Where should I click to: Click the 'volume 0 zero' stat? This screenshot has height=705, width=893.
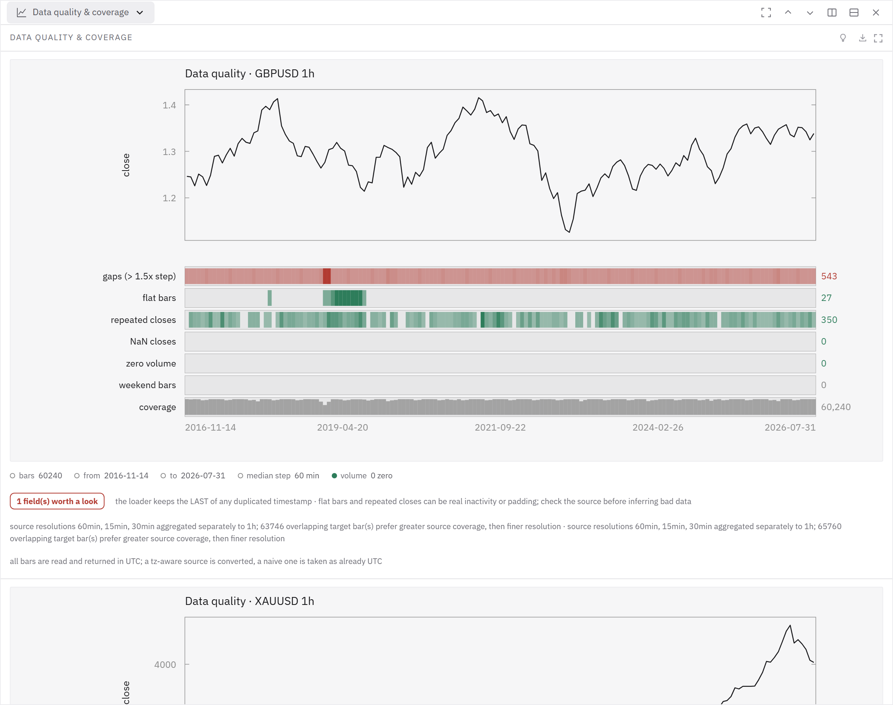pos(362,476)
